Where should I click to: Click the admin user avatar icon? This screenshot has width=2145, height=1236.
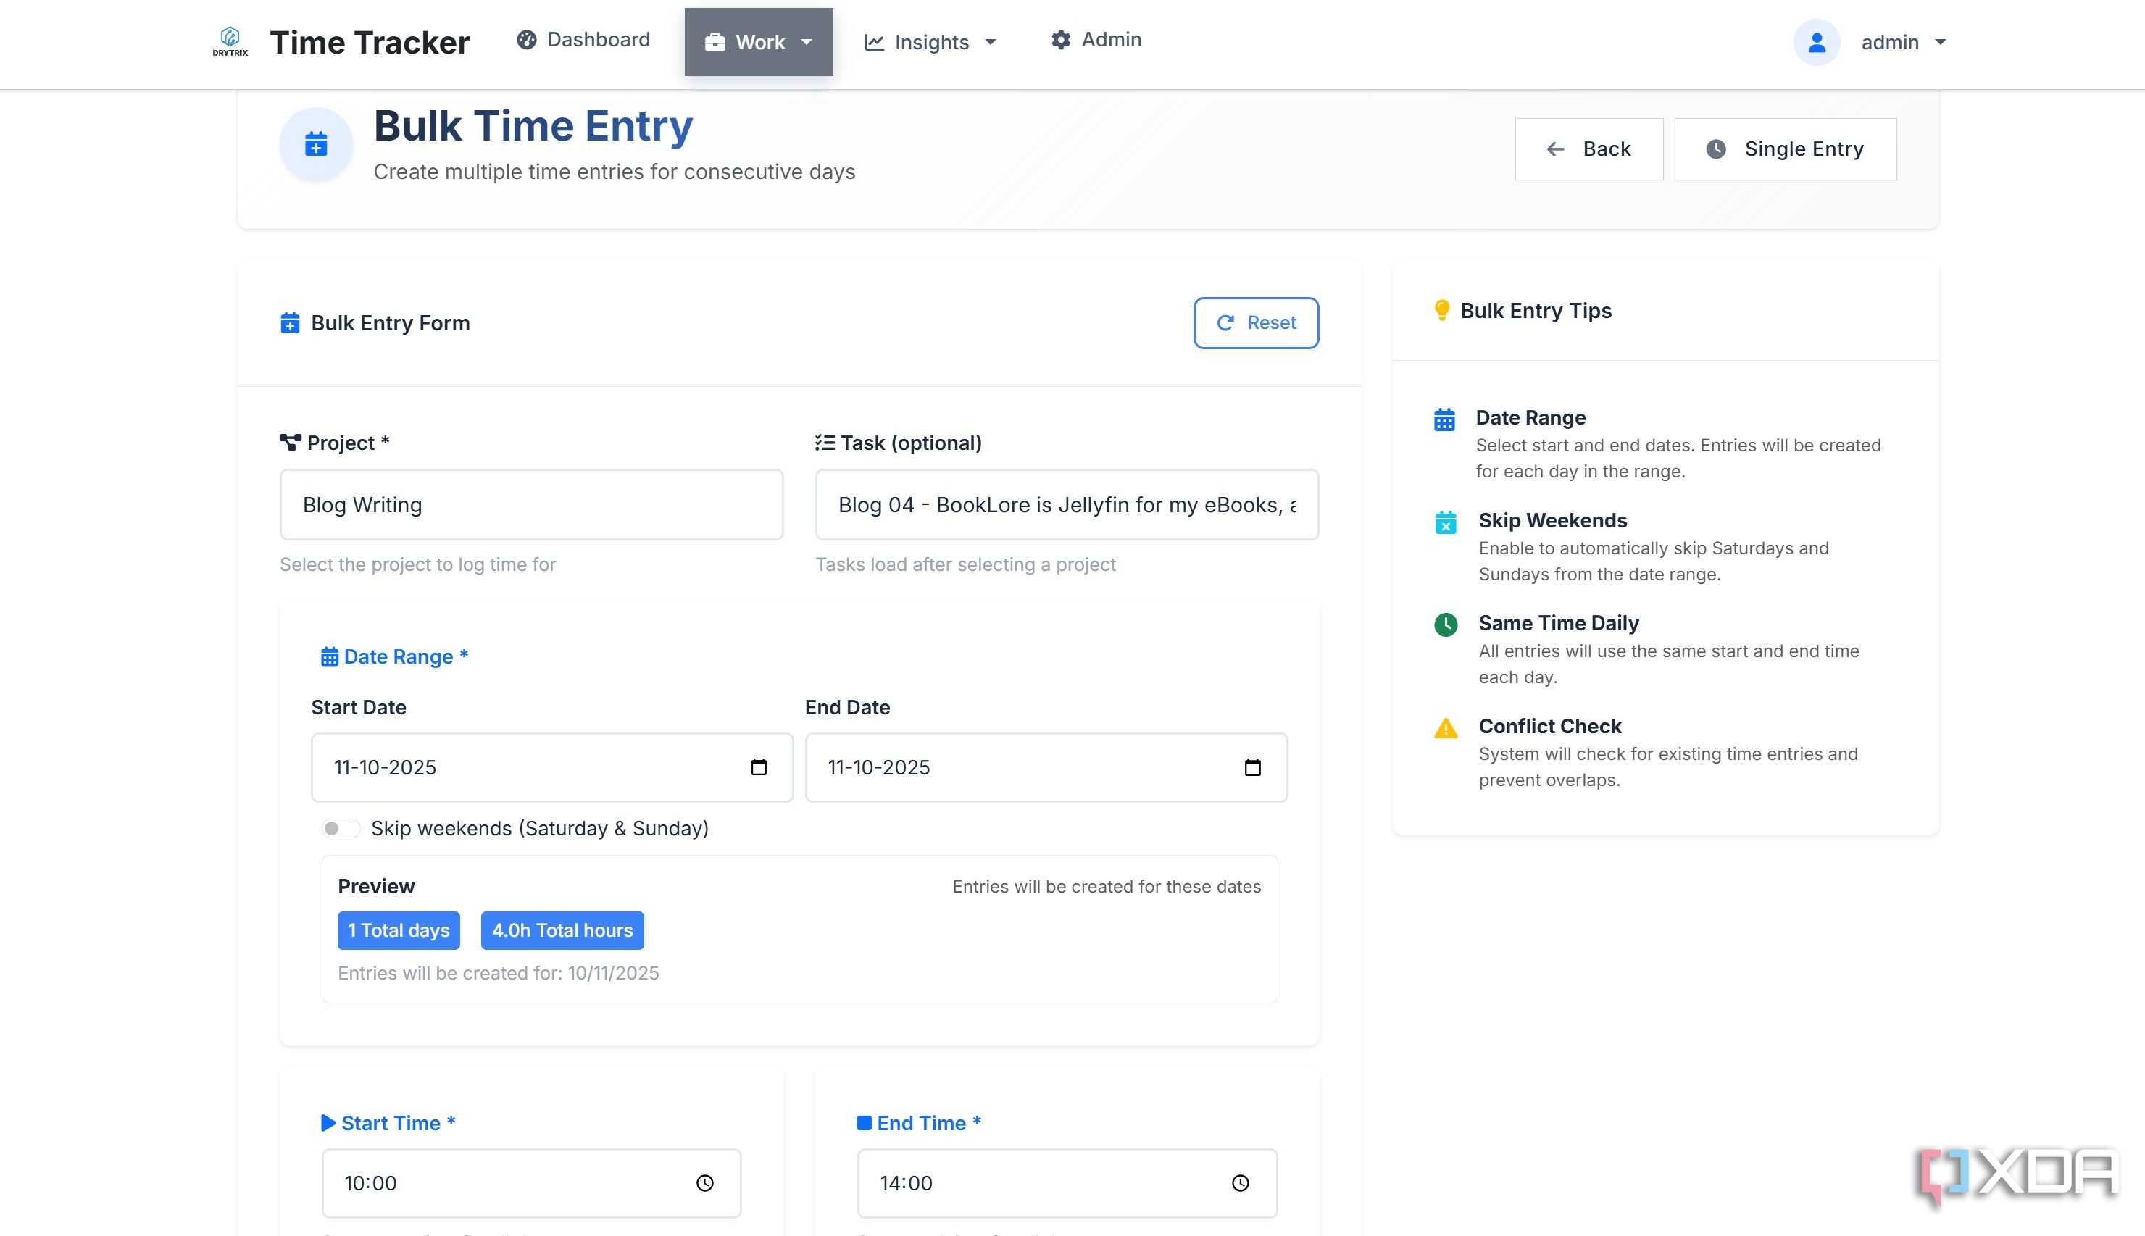coord(1816,43)
